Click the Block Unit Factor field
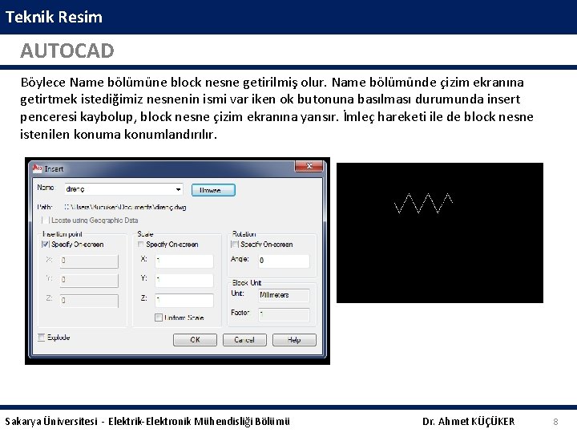The width and height of the screenshot is (577, 433). (x=284, y=314)
